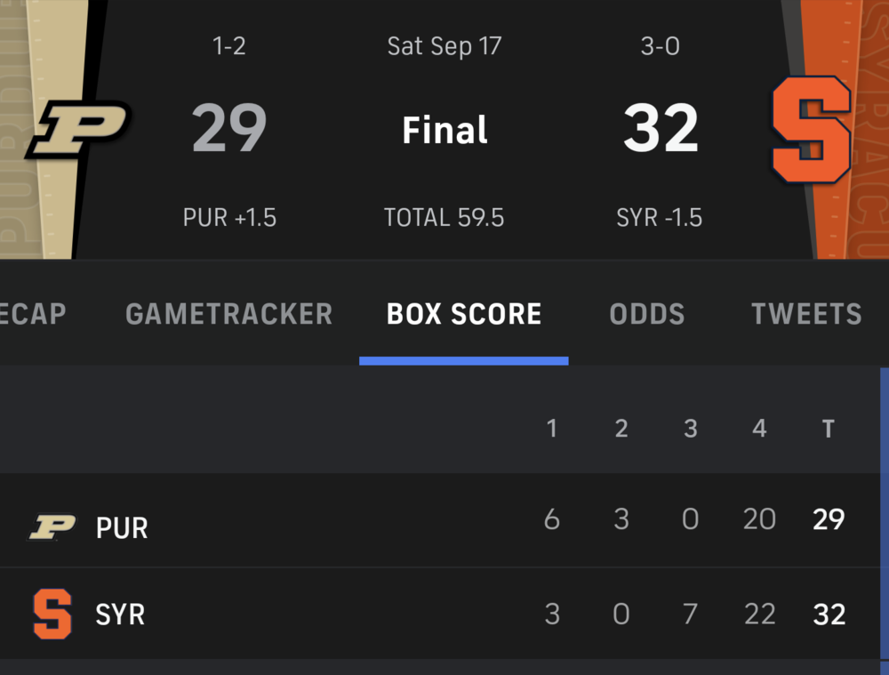Screen dimensions: 889x675
Task: Open the Odds tab
Action: (x=647, y=314)
